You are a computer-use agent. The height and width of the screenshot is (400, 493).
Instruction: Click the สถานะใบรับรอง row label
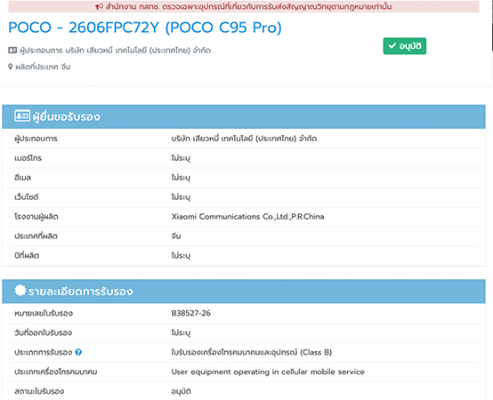pyautogui.click(x=39, y=391)
